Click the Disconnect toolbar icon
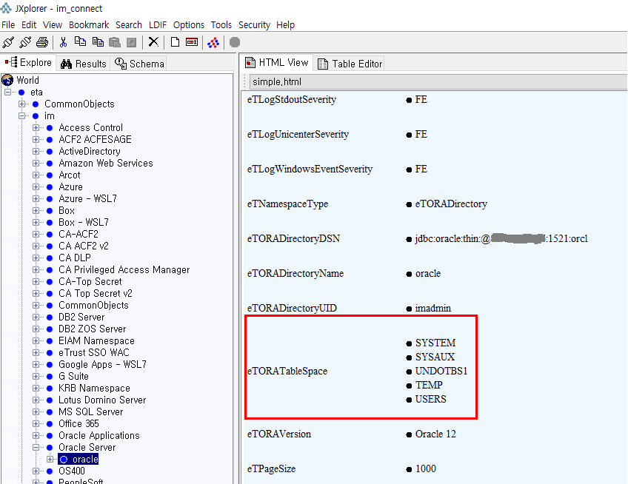 click(x=25, y=42)
